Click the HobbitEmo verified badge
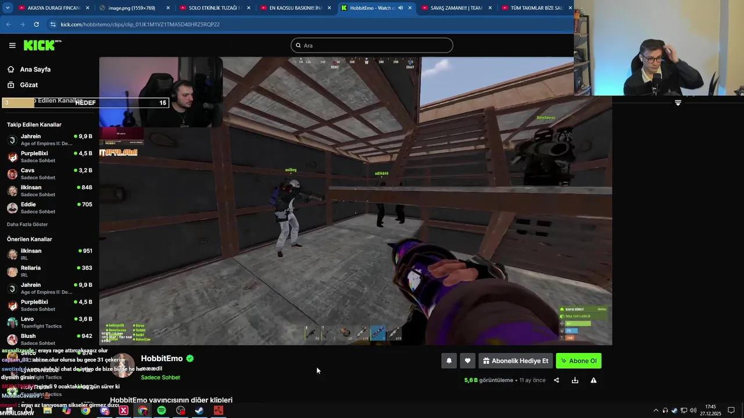The image size is (744, 418). [189, 359]
